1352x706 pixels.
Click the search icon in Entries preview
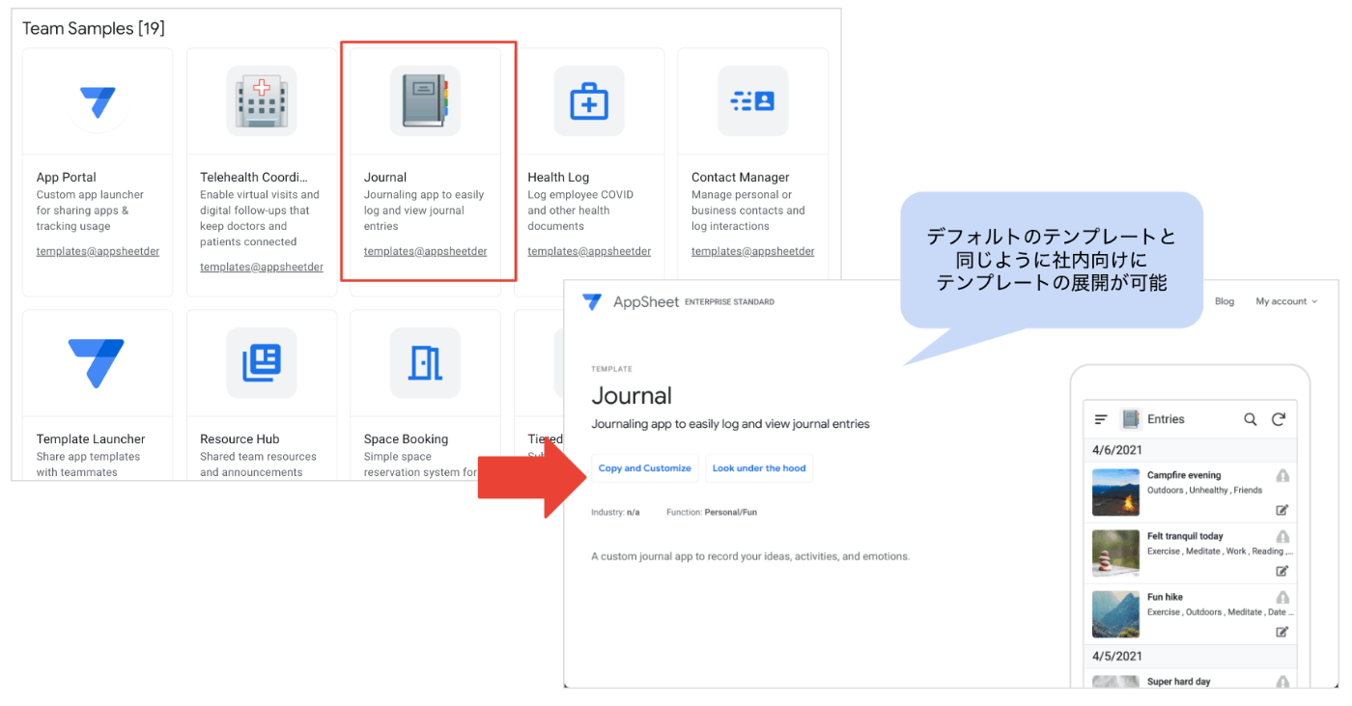coord(1251,419)
